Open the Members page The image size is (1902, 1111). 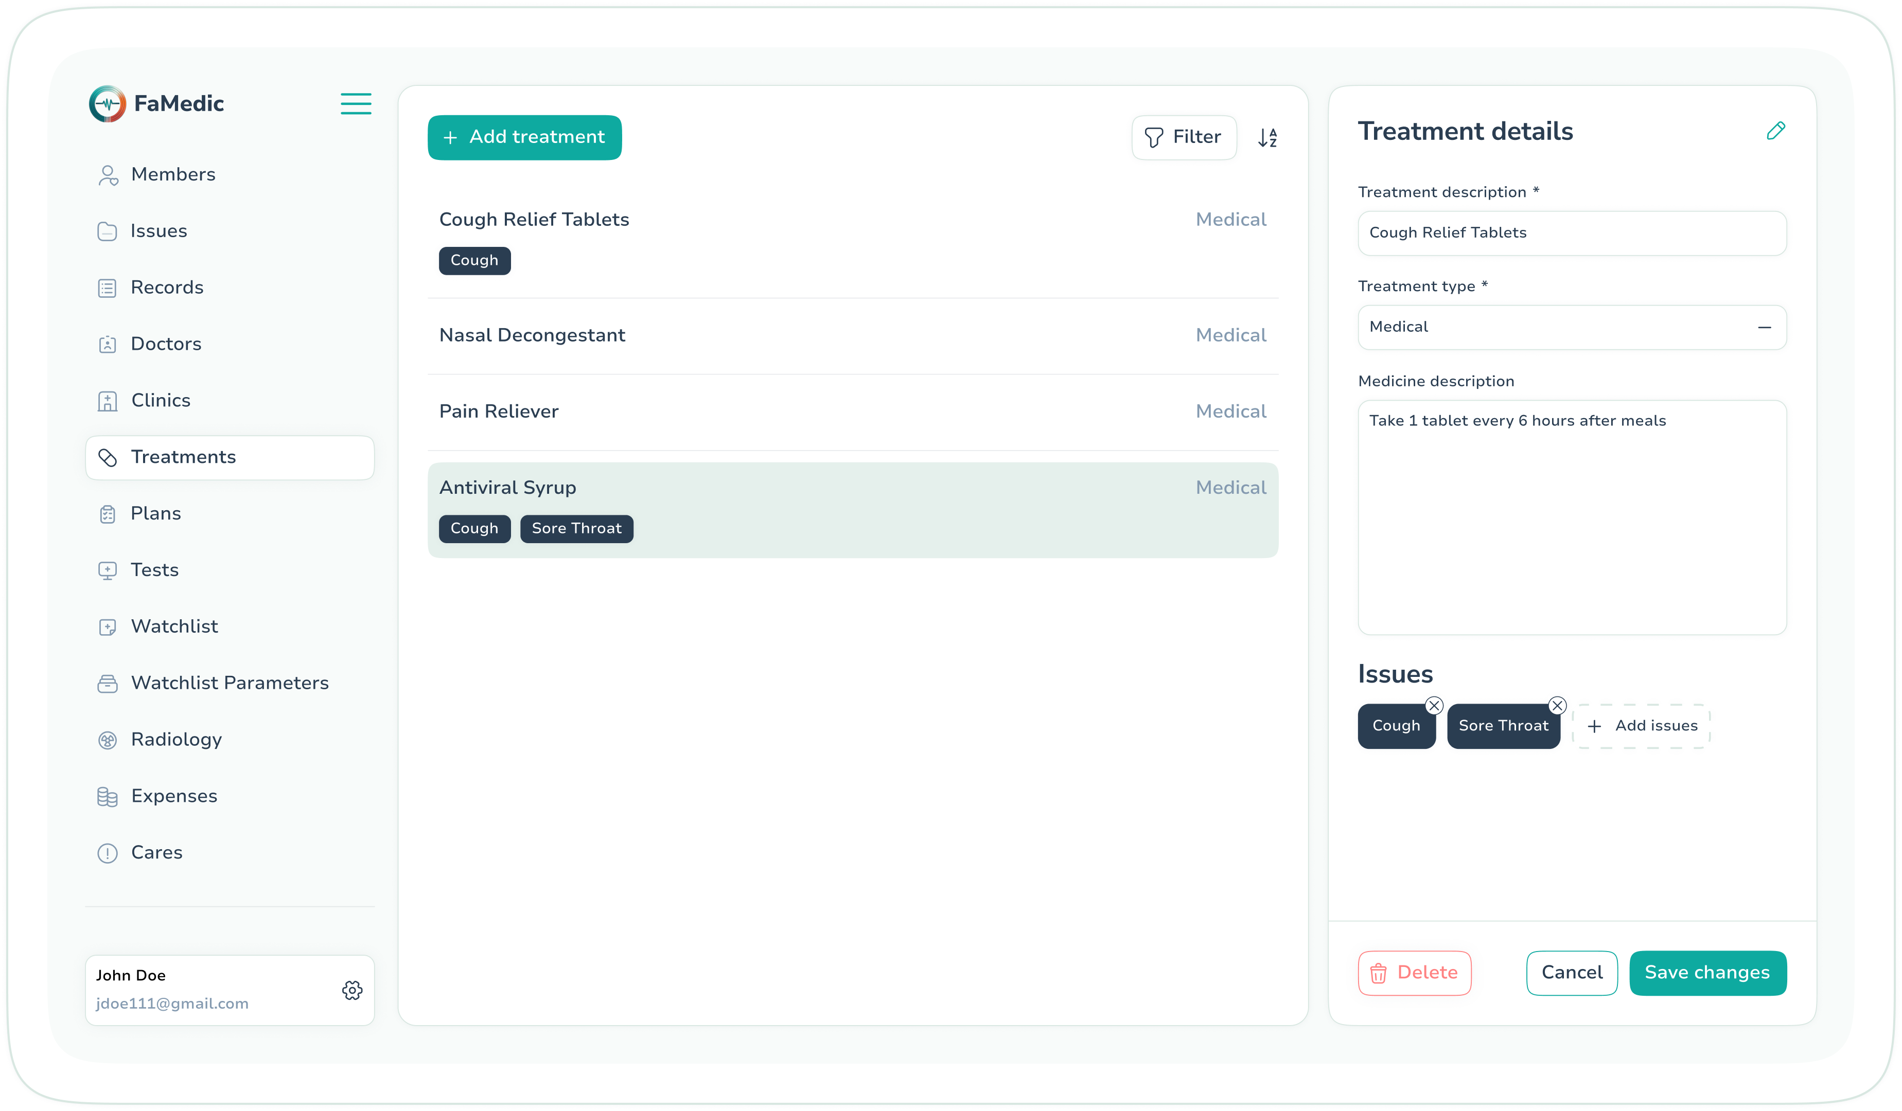[x=230, y=175]
